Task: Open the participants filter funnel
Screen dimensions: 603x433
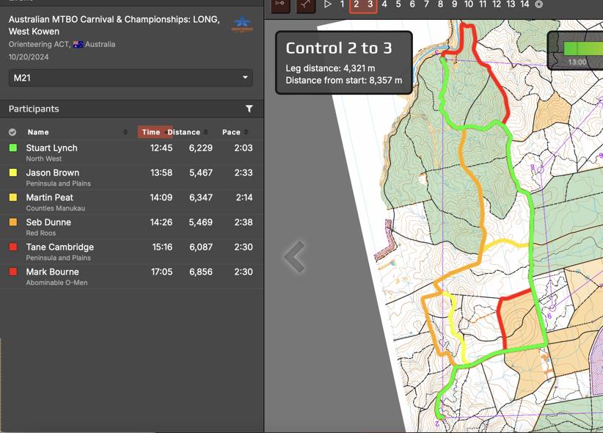Action: (x=249, y=109)
